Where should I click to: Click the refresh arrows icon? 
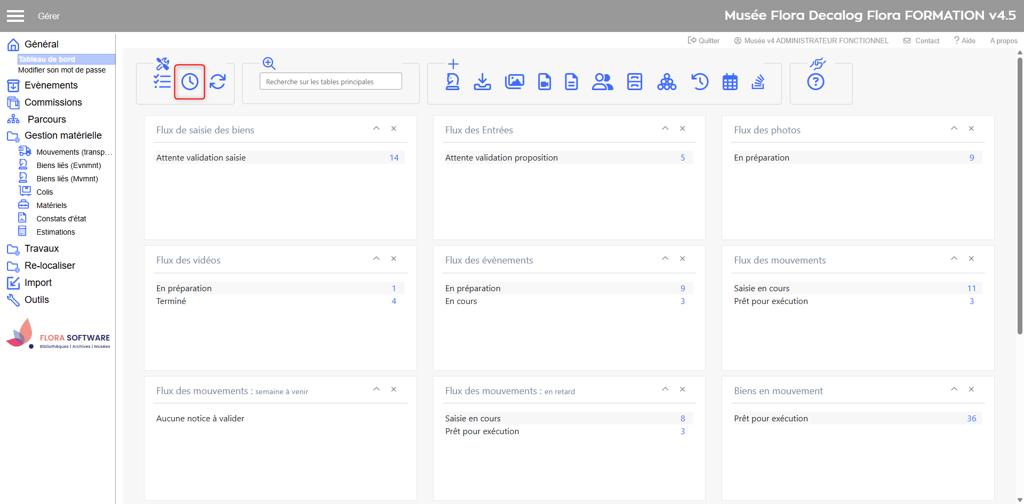[218, 82]
